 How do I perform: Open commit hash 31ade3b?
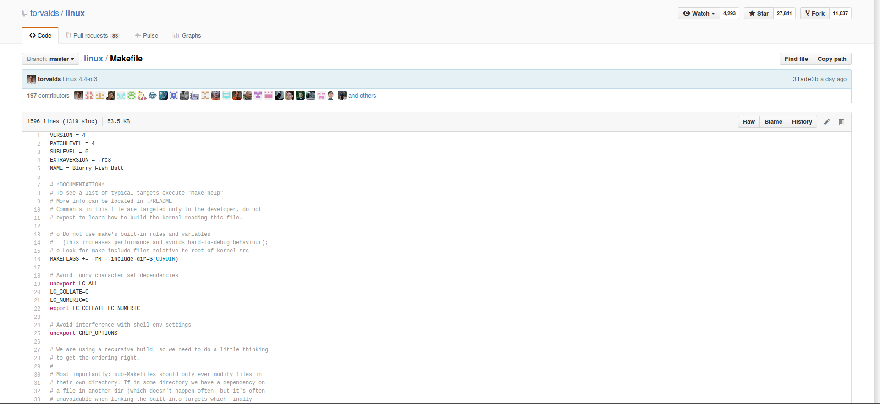tap(805, 79)
